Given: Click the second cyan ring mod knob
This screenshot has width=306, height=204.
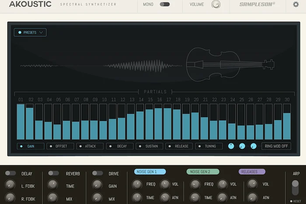Looking at the screenshot, I should click(x=242, y=146).
